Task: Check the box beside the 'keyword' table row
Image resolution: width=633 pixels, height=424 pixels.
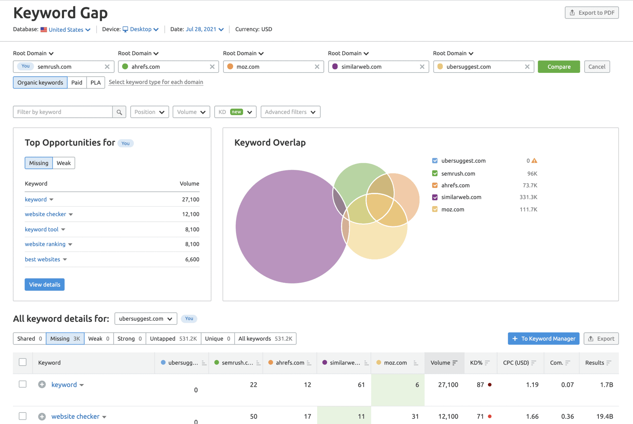Action: point(22,384)
